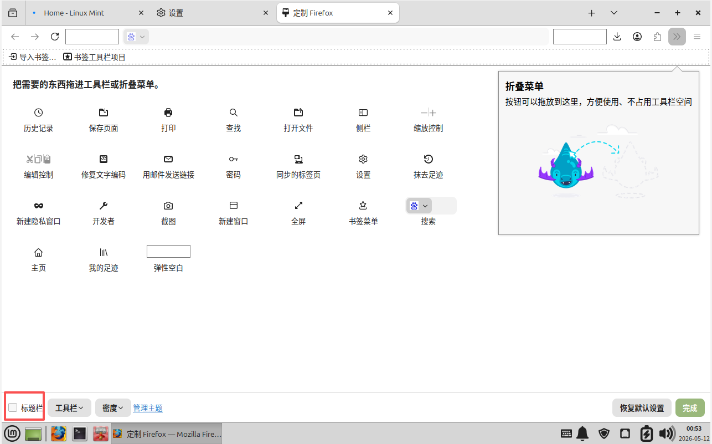
Task: Select the 用邮件发送链接 envelope icon
Action: coord(168,159)
